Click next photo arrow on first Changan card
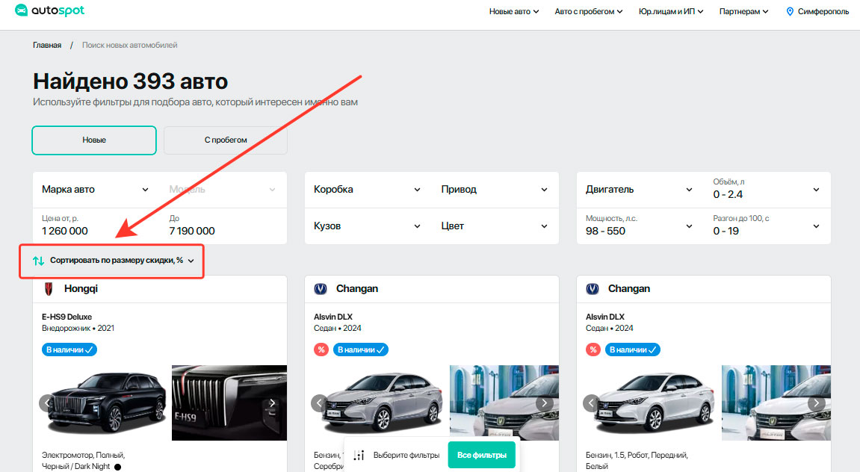This screenshot has height=472, width=860. (544, 403)
